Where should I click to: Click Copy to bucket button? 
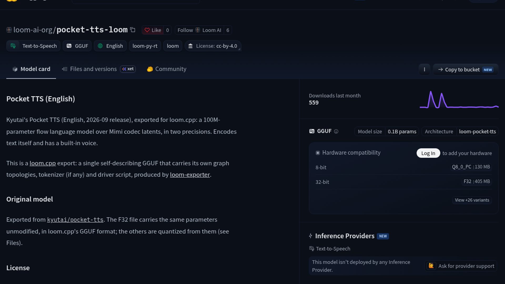[x=466, y=69]
